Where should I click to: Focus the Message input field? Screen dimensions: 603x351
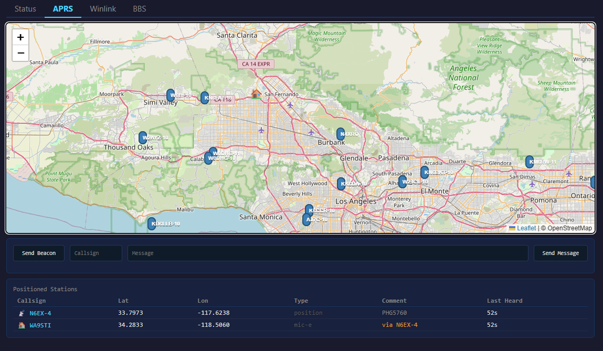(x=327, y=253)
